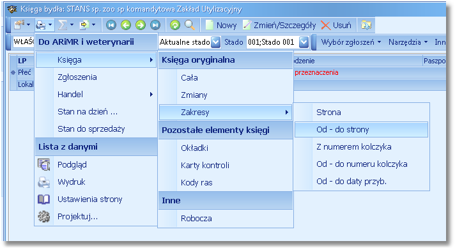455x250 pixels.
Task: Click the Projektuj gear icon
Action: (44, 217)
